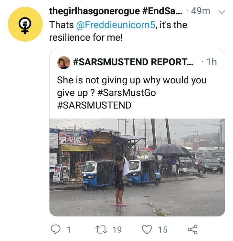Click the like count 15

click(x=163, y=229)
